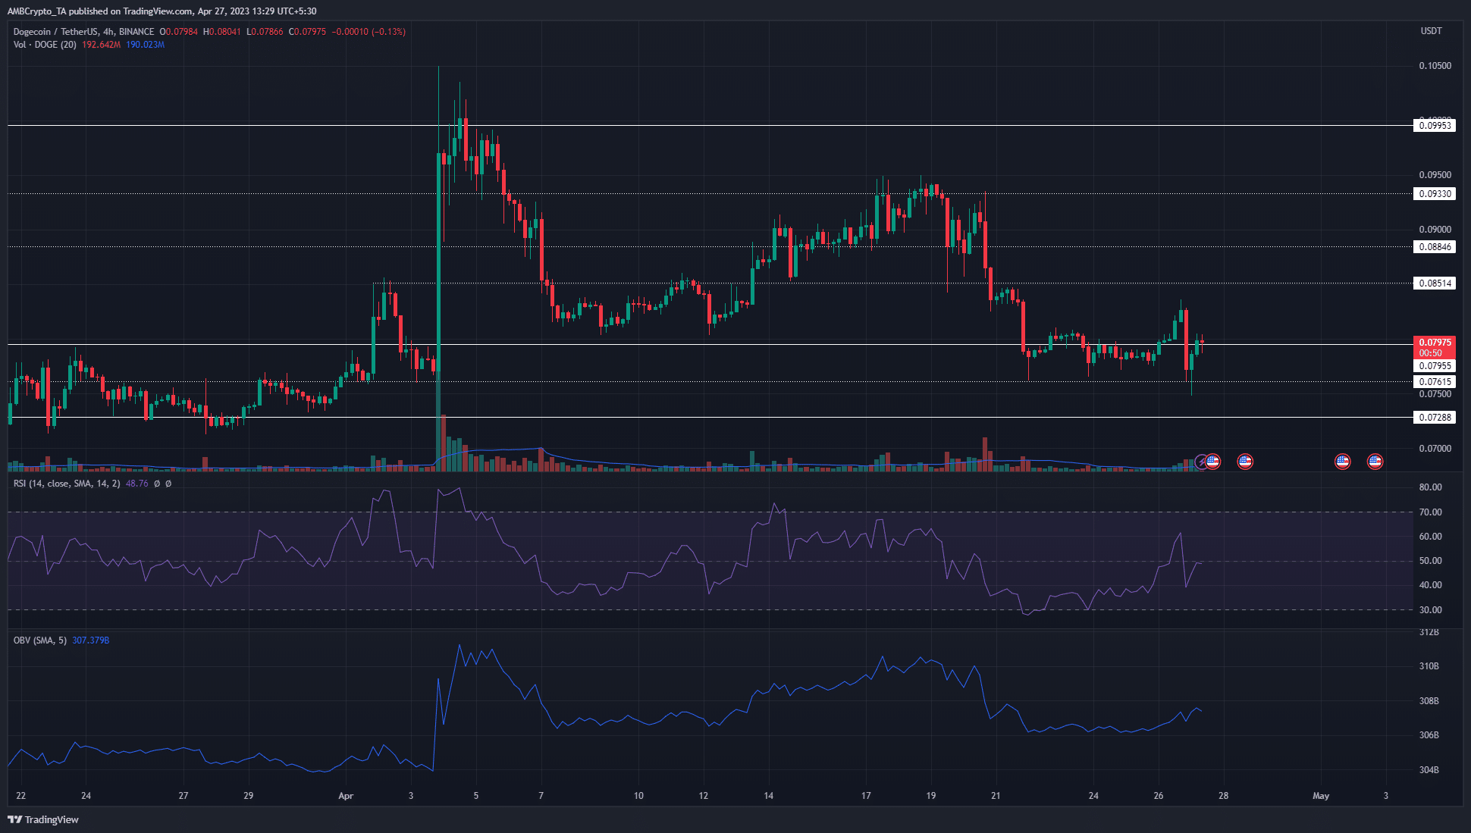Viewport: 1471px width, 833px height.
Task: Click the high value 'H0.08041' in legend
Action: (x=222, y=32)
